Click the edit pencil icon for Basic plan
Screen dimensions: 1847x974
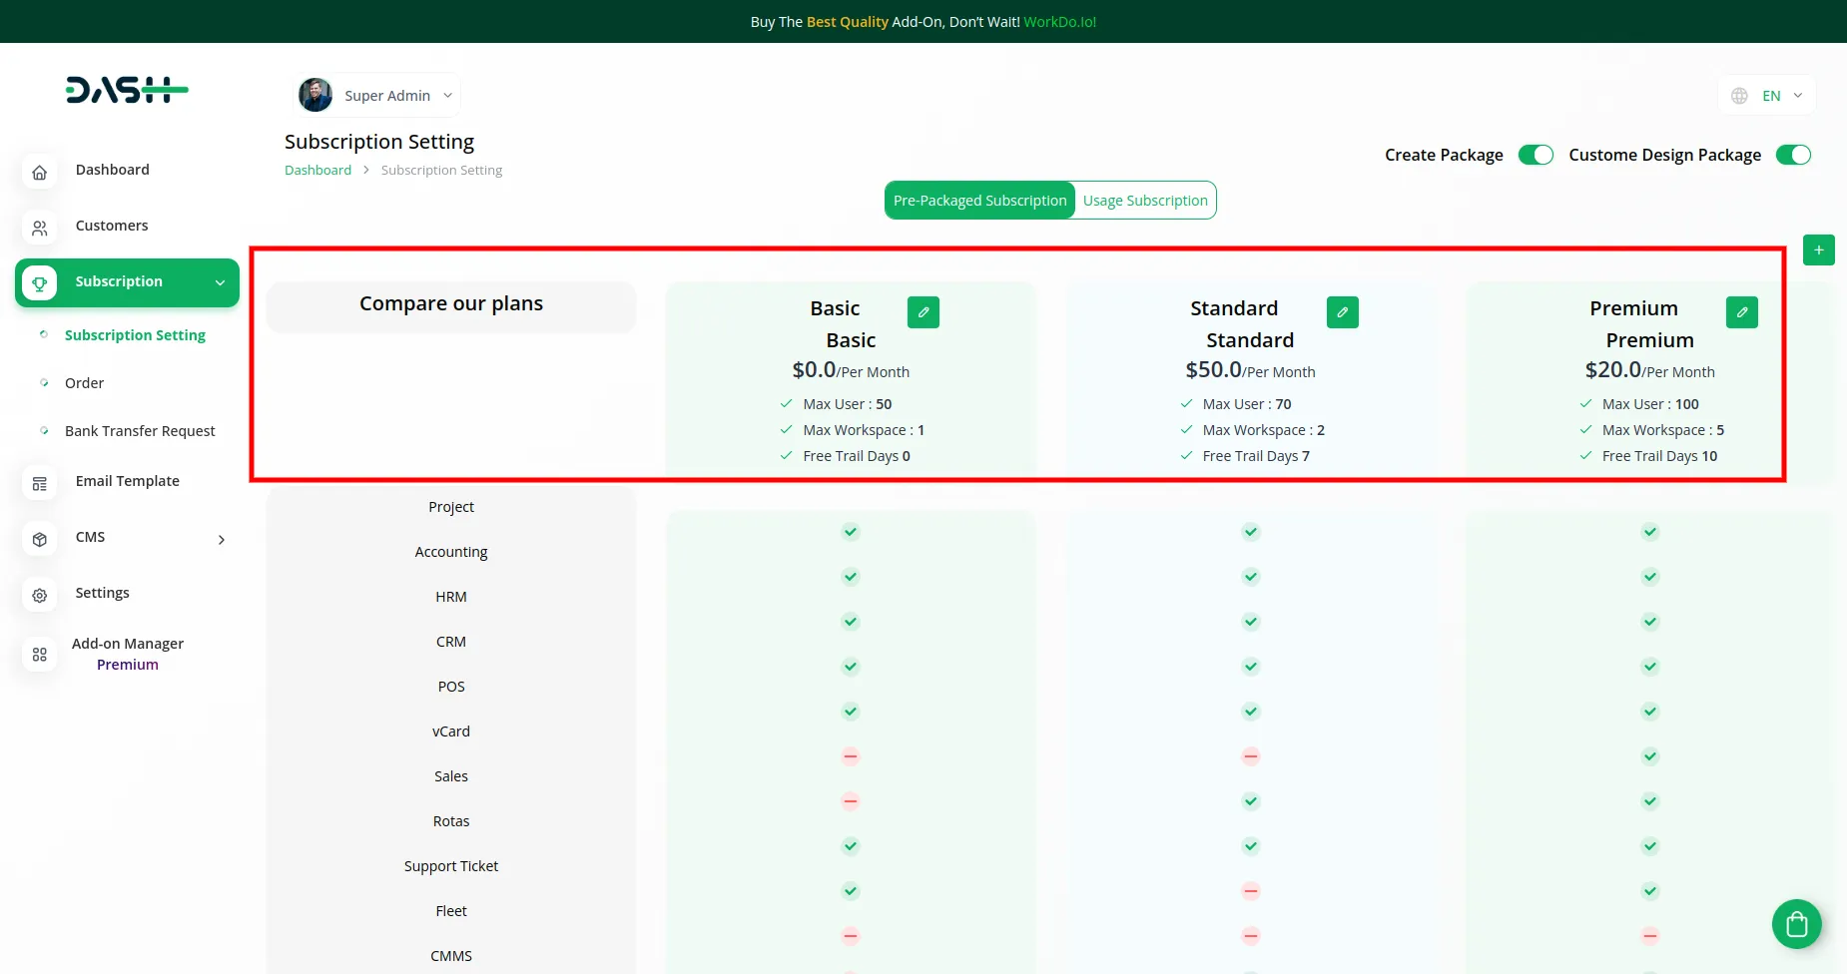[x=923, y=312]
